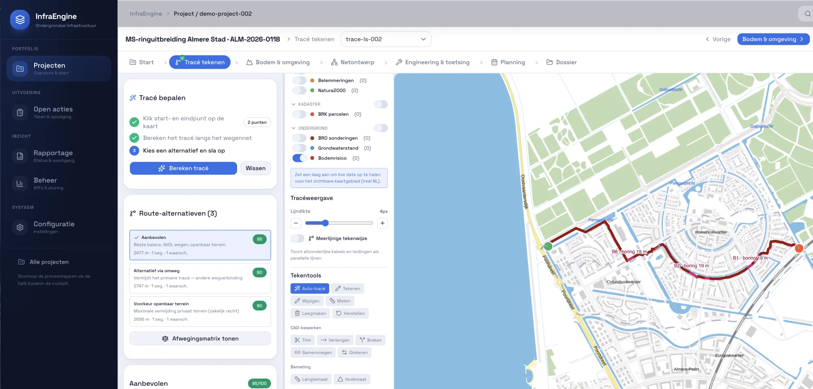The width and height of the screenshot is (813, 389).
Task: Click the green route start marker
Action: (x=548, y=246)
